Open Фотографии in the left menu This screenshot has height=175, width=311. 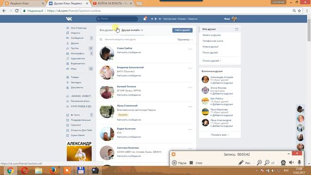point(78,53)
